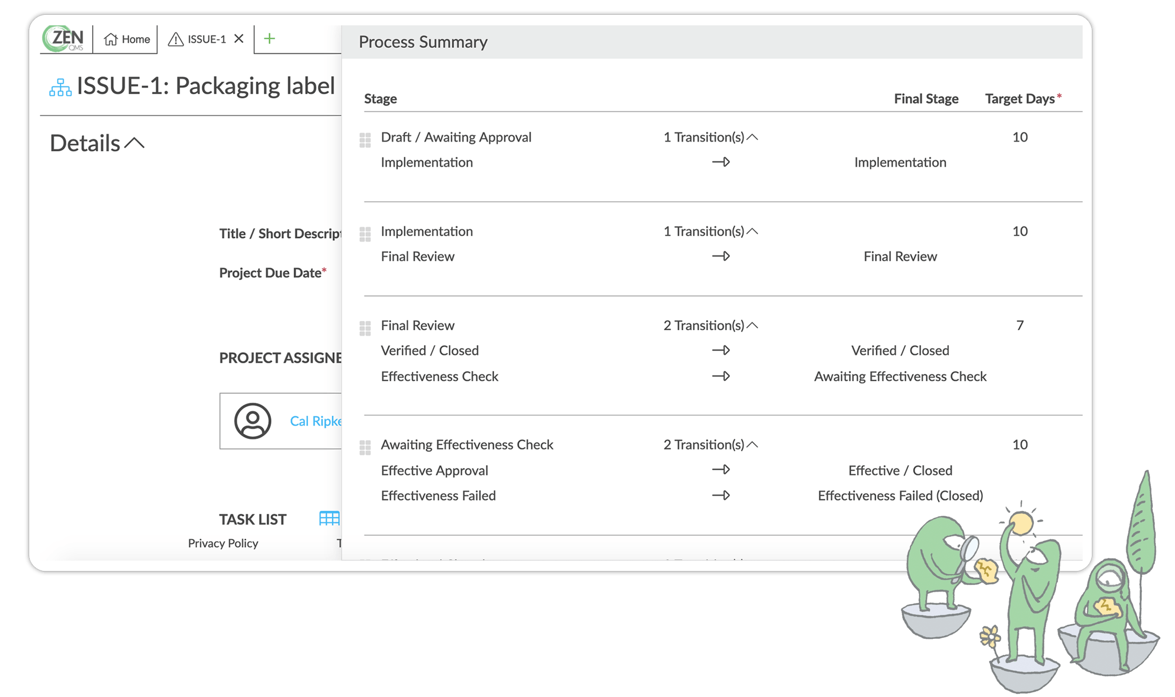Grab drag handle for Awaiting Effectiveness Check stage
The width and height of the screenshot is (1175, 697).
365,448
